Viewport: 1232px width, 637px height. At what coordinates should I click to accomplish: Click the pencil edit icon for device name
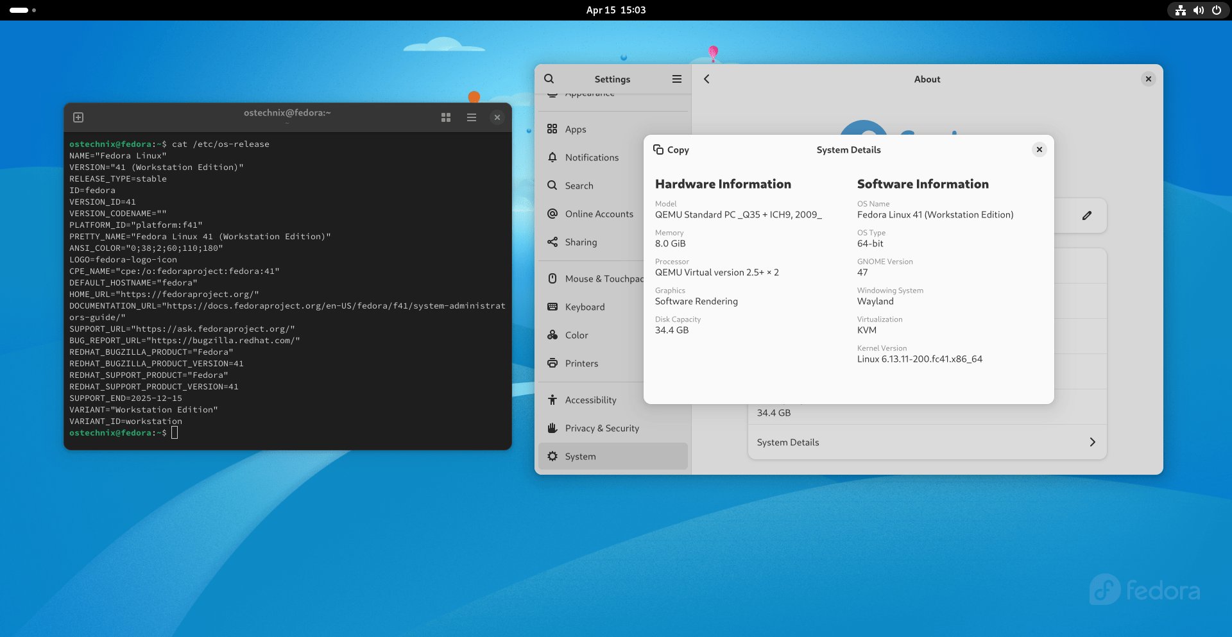pos(1087,216)
